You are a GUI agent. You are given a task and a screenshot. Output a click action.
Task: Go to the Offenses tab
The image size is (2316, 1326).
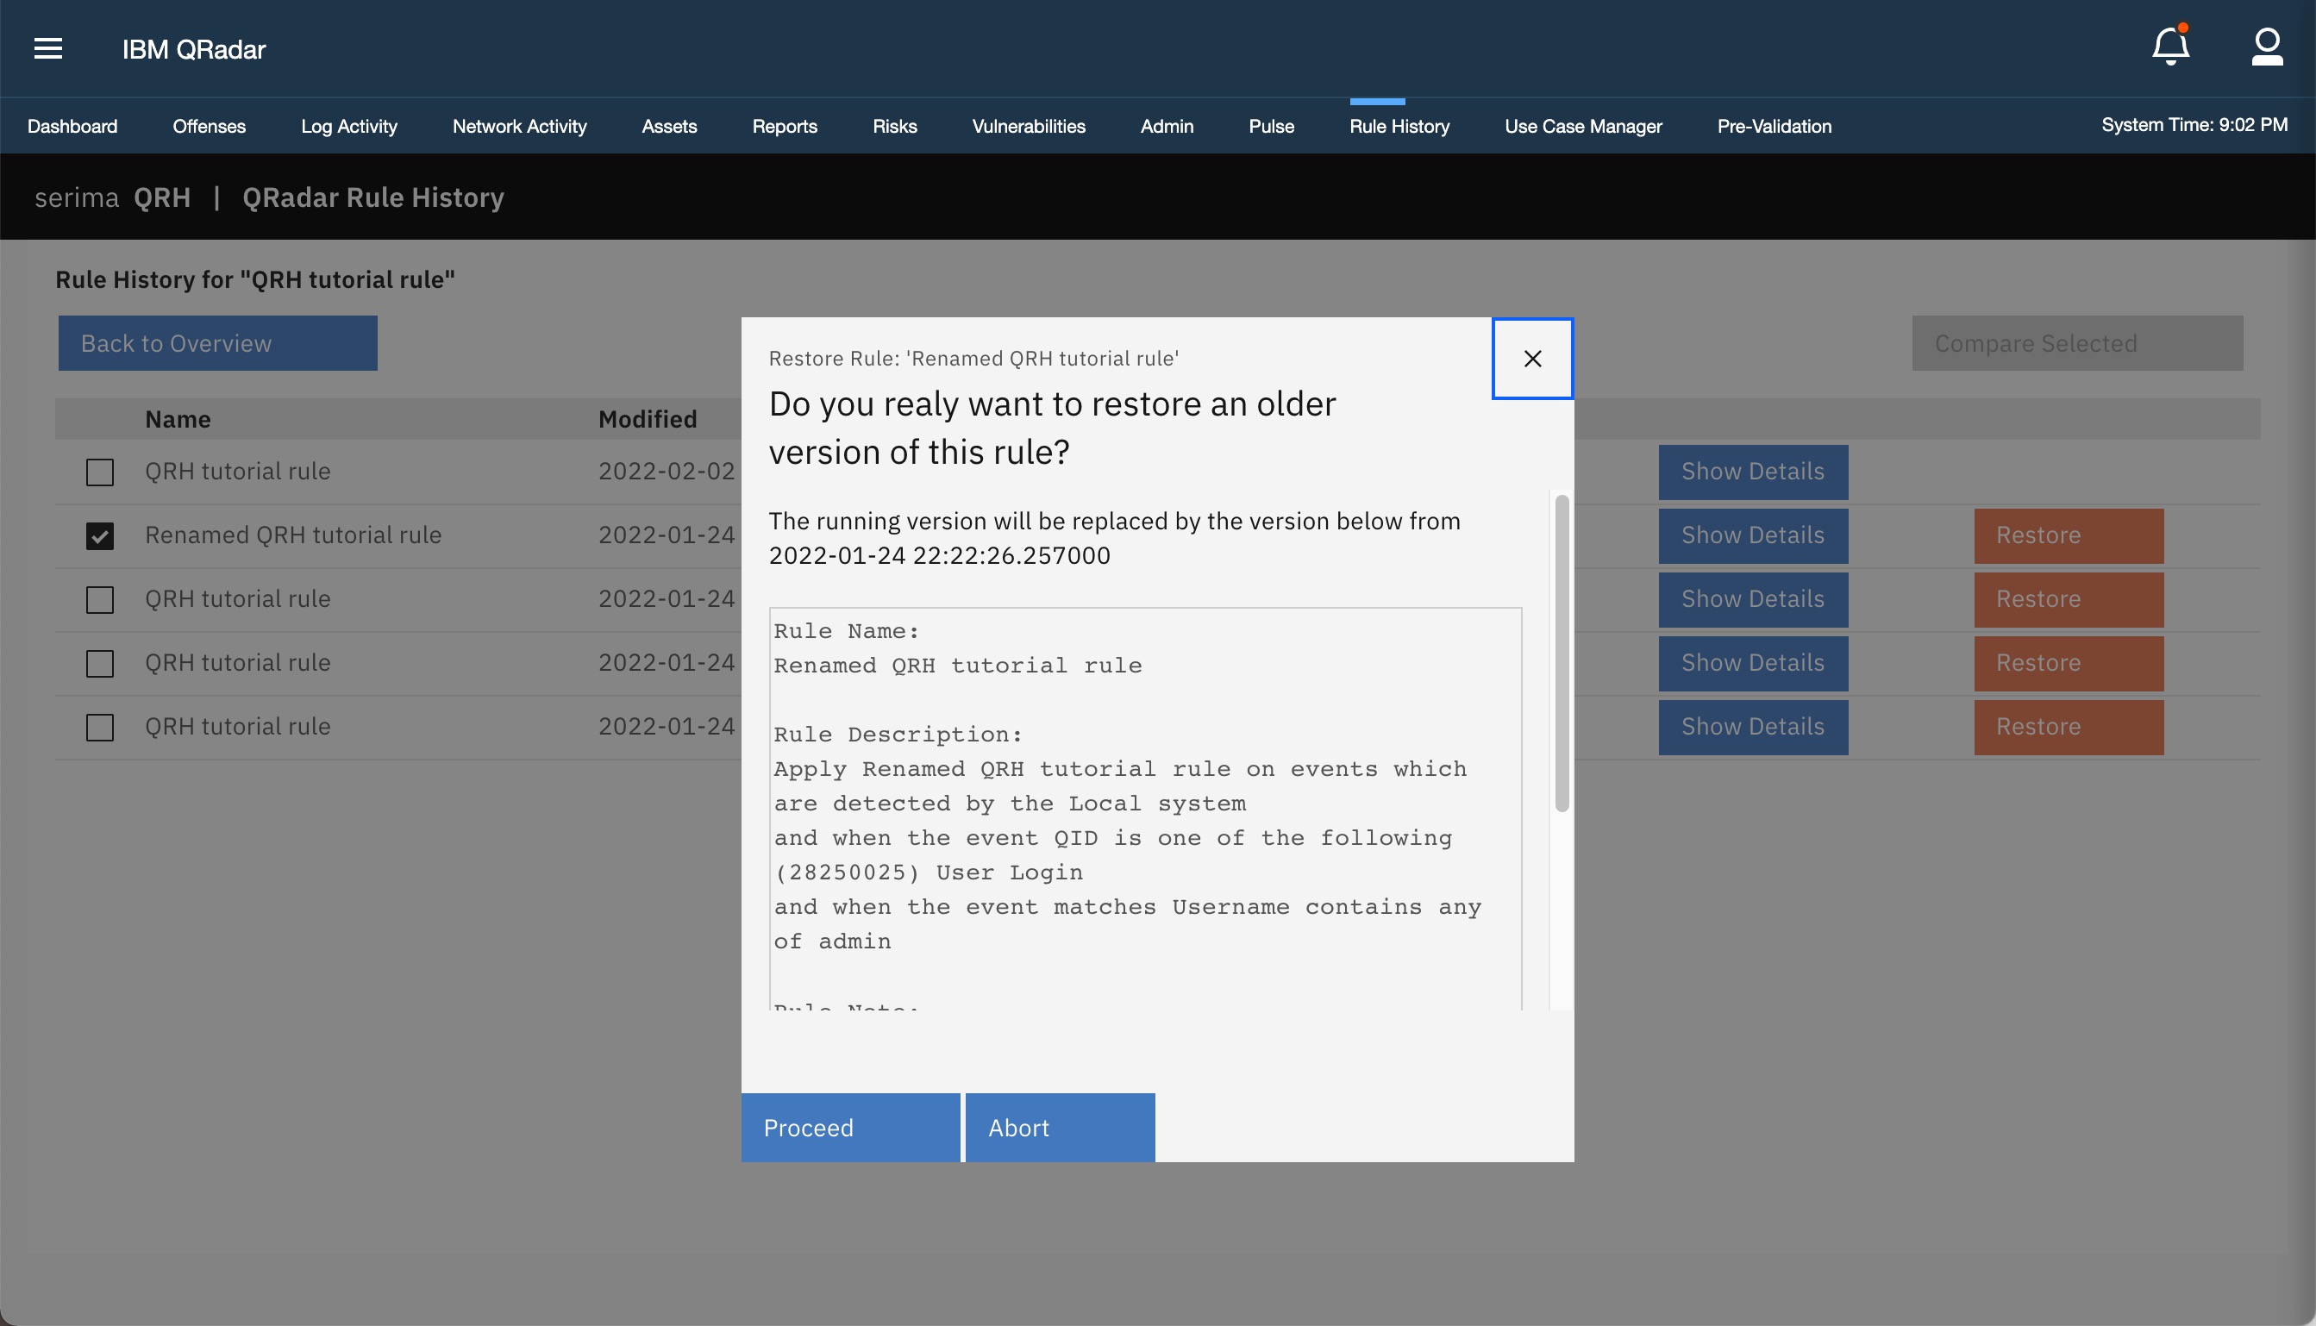pos(209,126)
